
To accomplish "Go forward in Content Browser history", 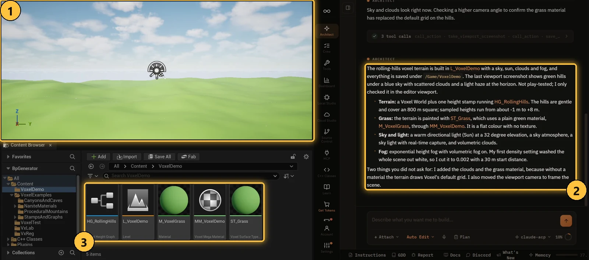I will (102, 166).
